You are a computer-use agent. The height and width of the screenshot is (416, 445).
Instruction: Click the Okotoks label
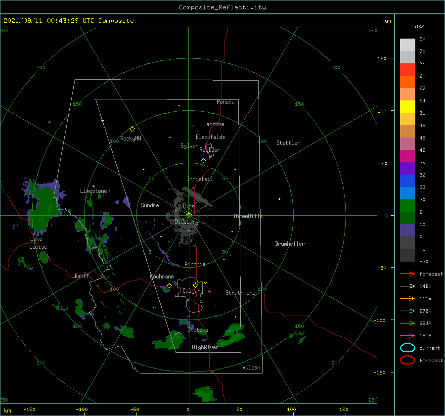pos(198,330)
